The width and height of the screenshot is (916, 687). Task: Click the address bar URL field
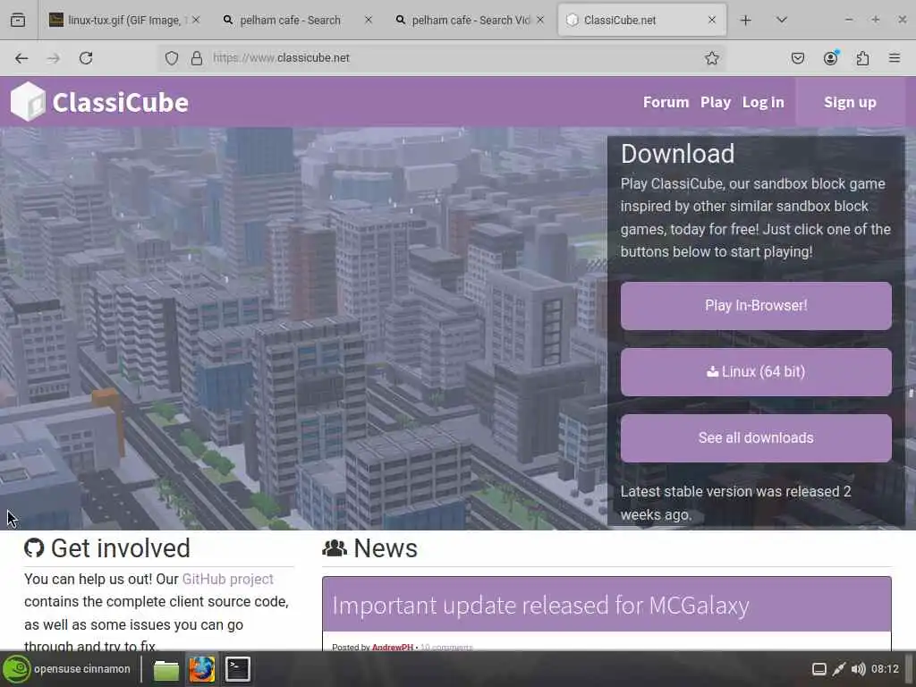[444, 58]
